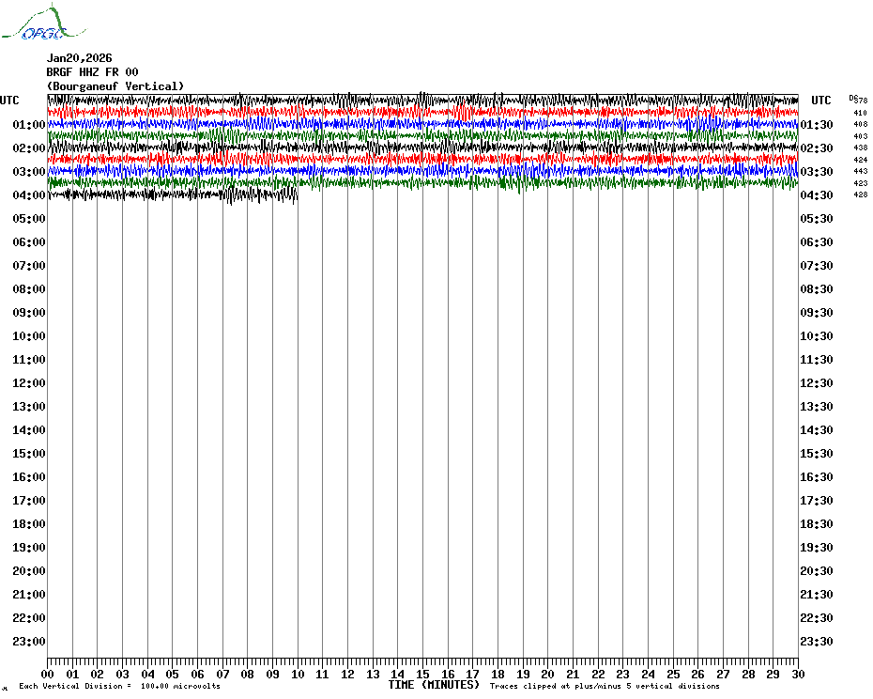The image size is (873, 699).
Task: Click the 21:30 half-hour label
Action: coord(817,594)
